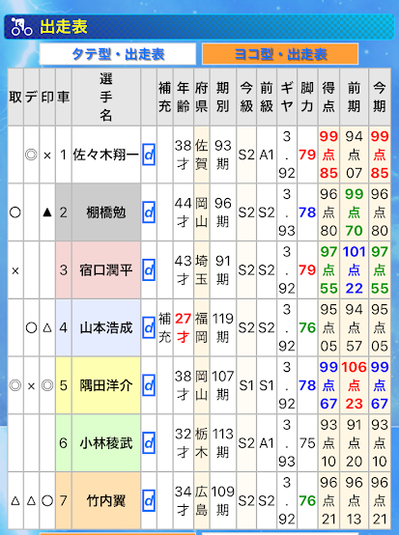Open the data icon for 宿口潤平

pyautogui.click(x=149, y=270)
